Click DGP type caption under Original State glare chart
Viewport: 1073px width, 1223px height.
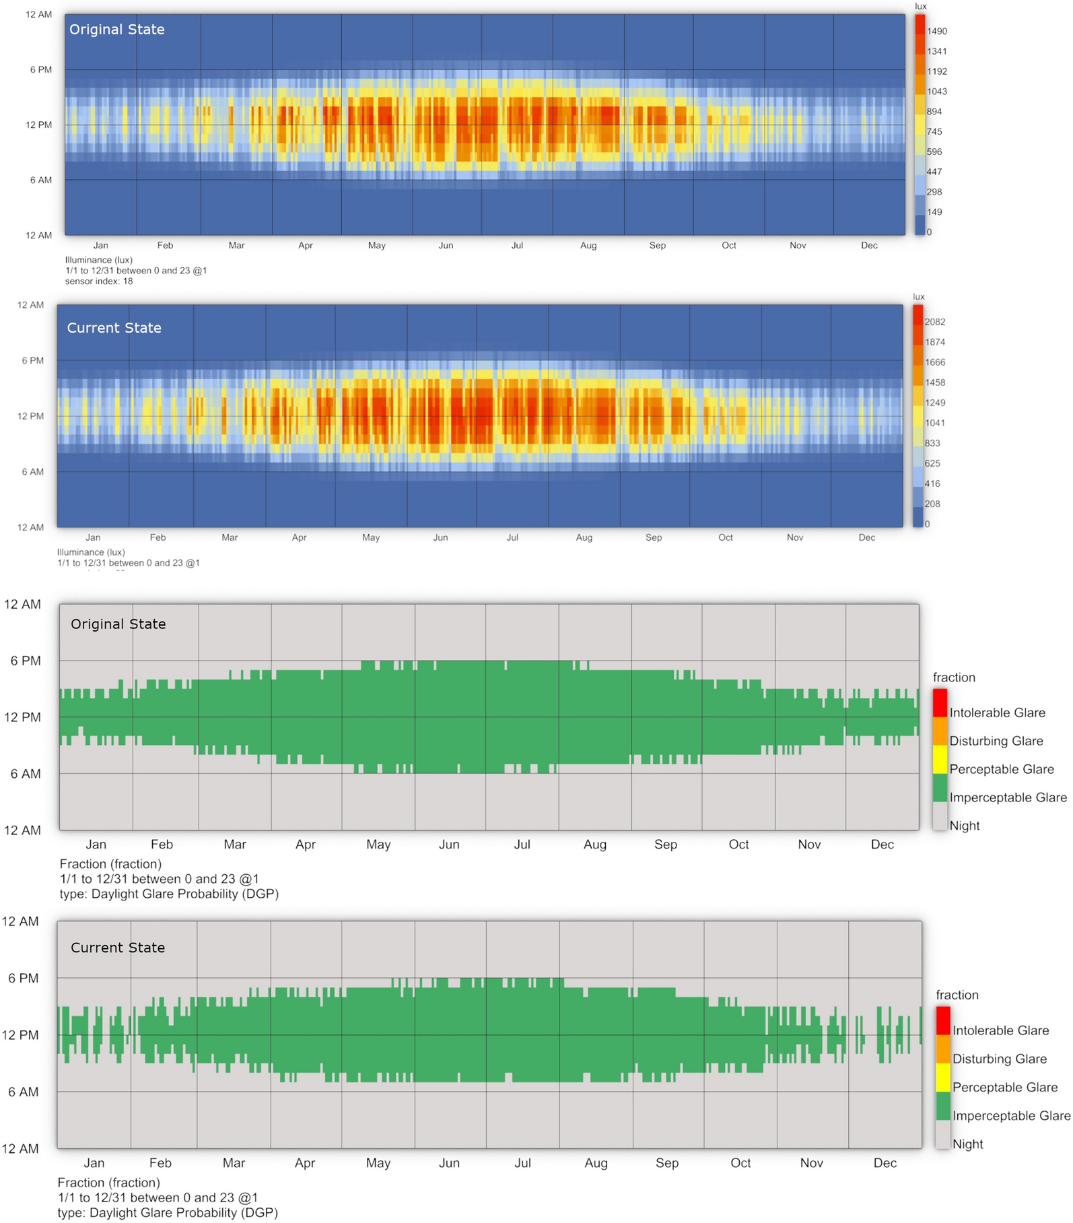[x=169, y=894]
